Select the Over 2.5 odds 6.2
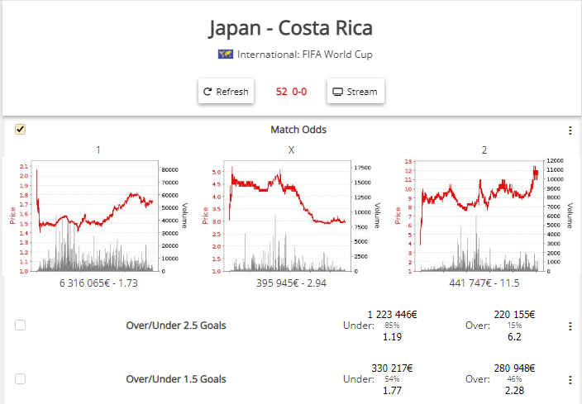 tap(514, 337)
